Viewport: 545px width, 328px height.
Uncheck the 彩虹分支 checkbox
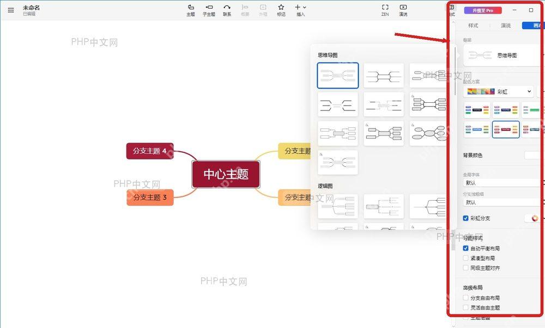tap(466, 218)
